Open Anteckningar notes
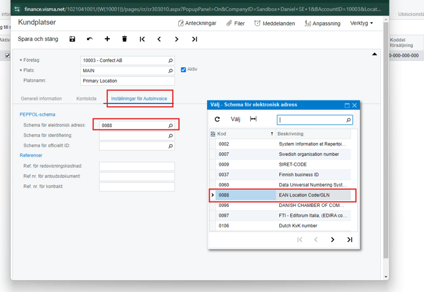The height and width of the screenshot is (292, 424). point(197,23)
